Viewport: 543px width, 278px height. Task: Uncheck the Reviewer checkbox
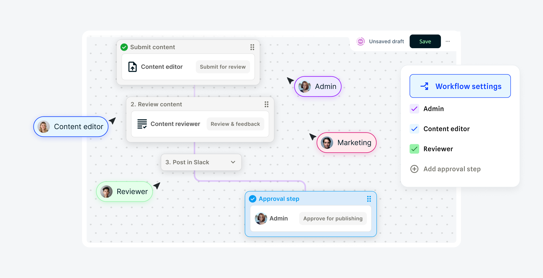414,149
